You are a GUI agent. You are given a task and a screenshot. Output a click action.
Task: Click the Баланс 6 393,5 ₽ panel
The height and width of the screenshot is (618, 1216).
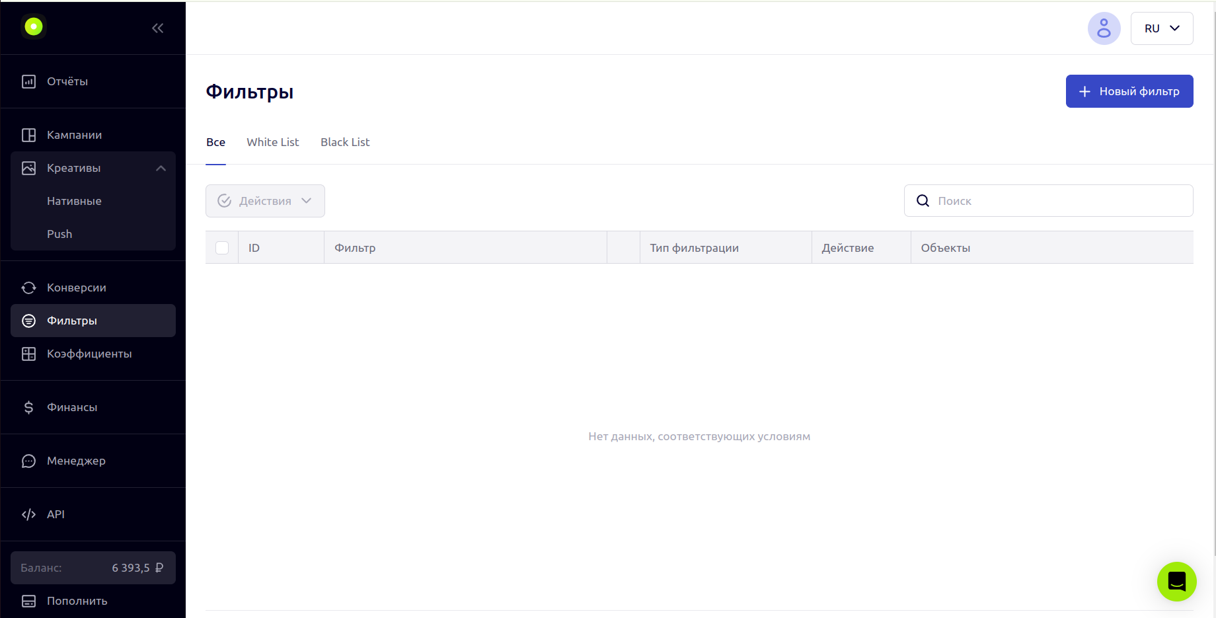click(x=93, y=568)
